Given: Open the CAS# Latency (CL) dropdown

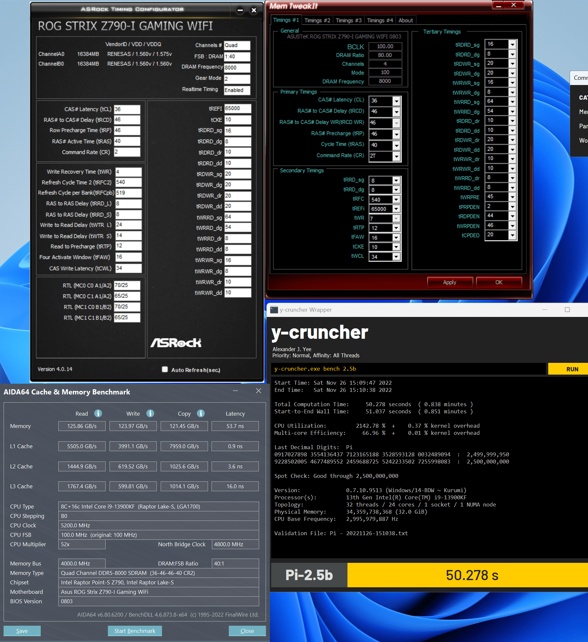Looking at the screenshot, I should pos(396,101).
